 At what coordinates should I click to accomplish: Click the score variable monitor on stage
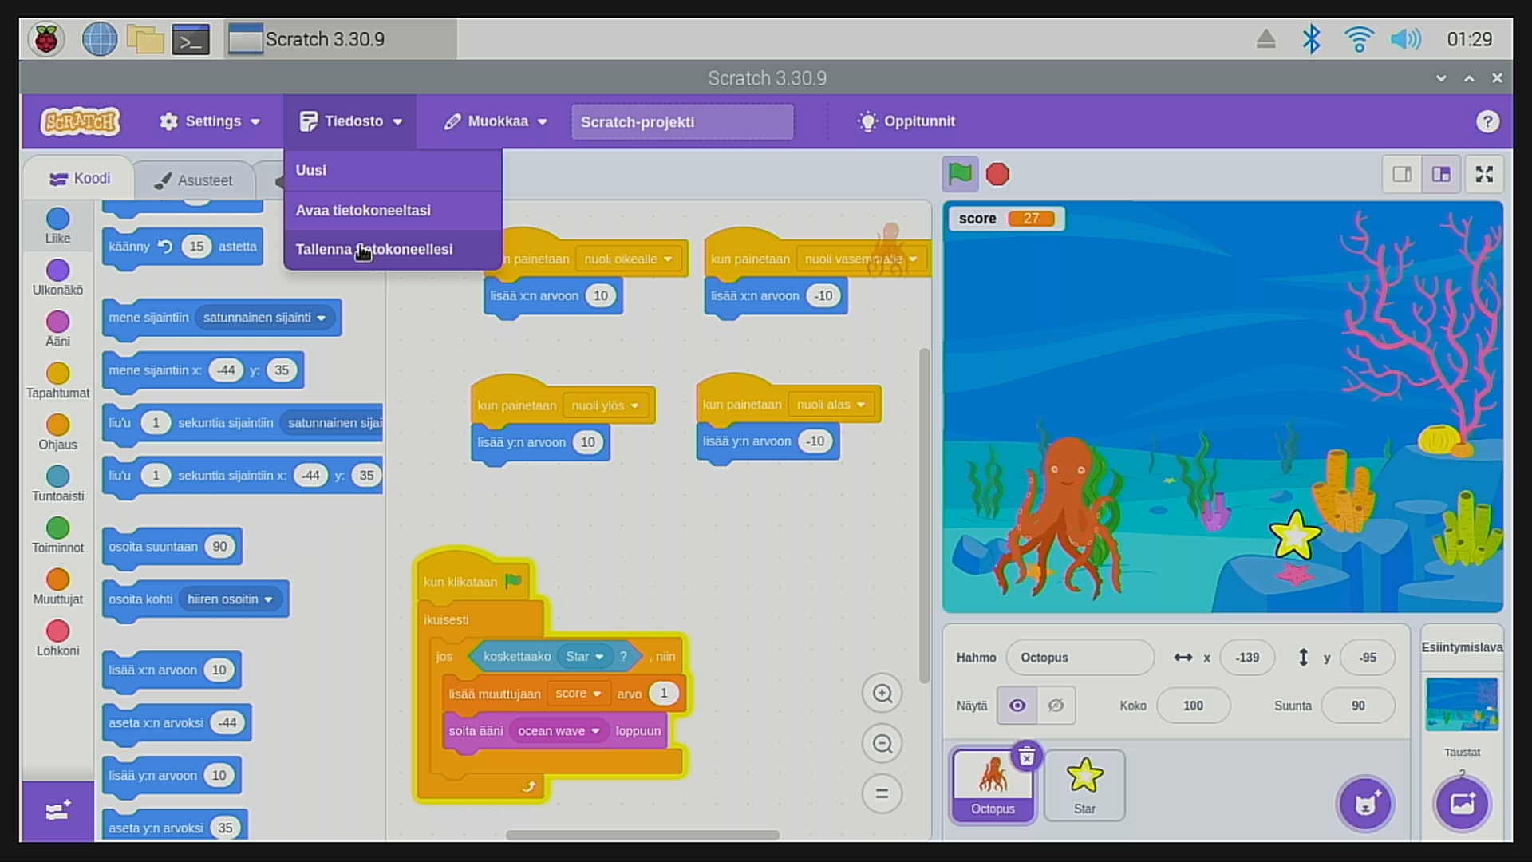click(1006, 219)
